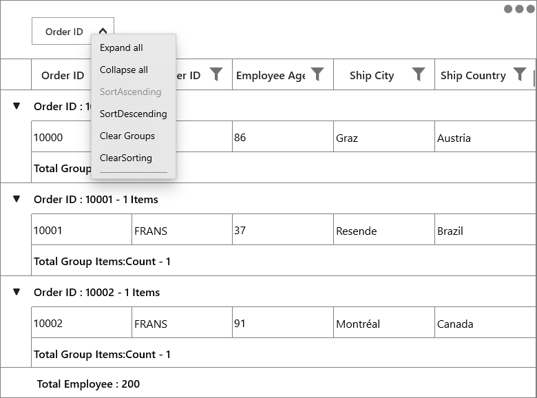537x398 pixels.
Task: Collapse the Order ID 10001 group
Action: 16,199
